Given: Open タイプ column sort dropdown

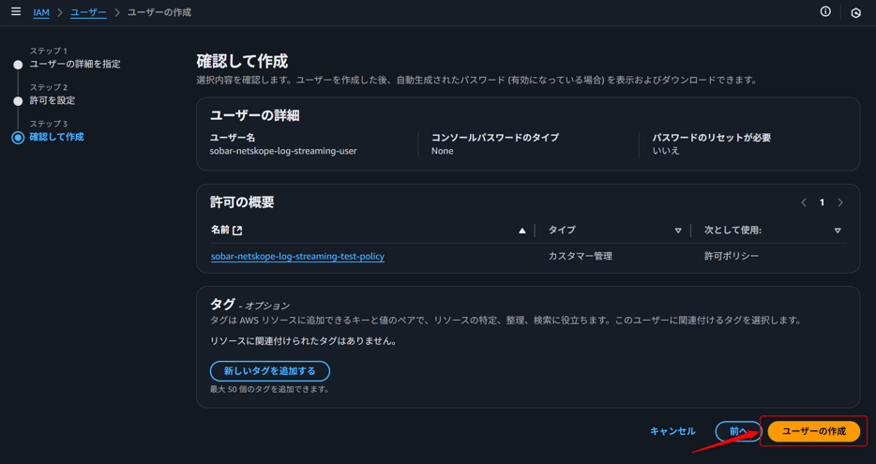Looking at the screenshot, I should click(x=678, y=231).
